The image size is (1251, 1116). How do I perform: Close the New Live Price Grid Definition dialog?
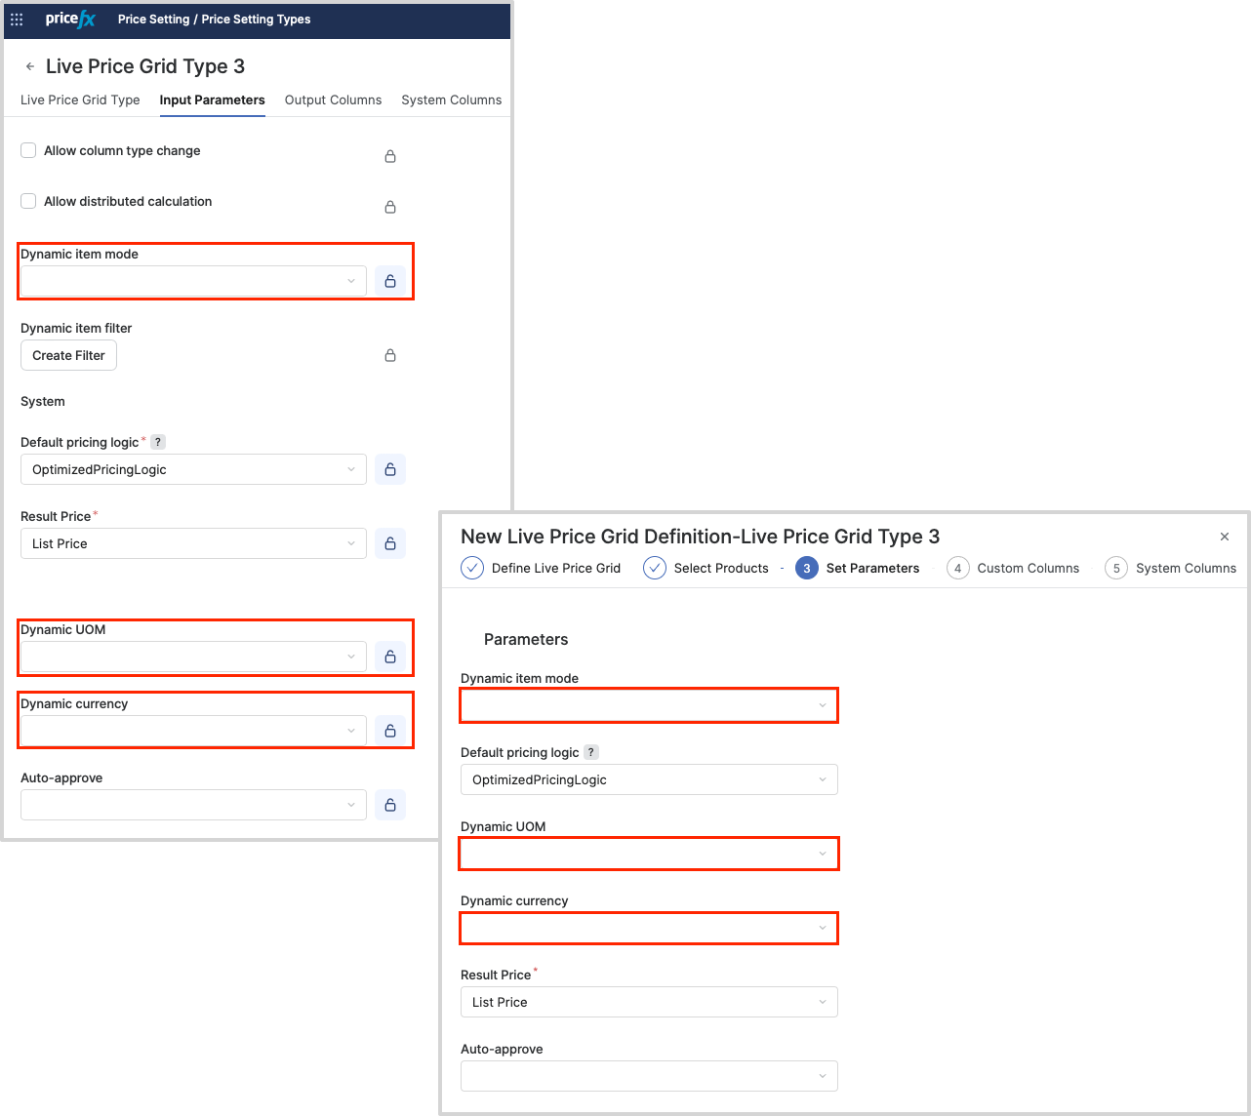click(1225, 537)
